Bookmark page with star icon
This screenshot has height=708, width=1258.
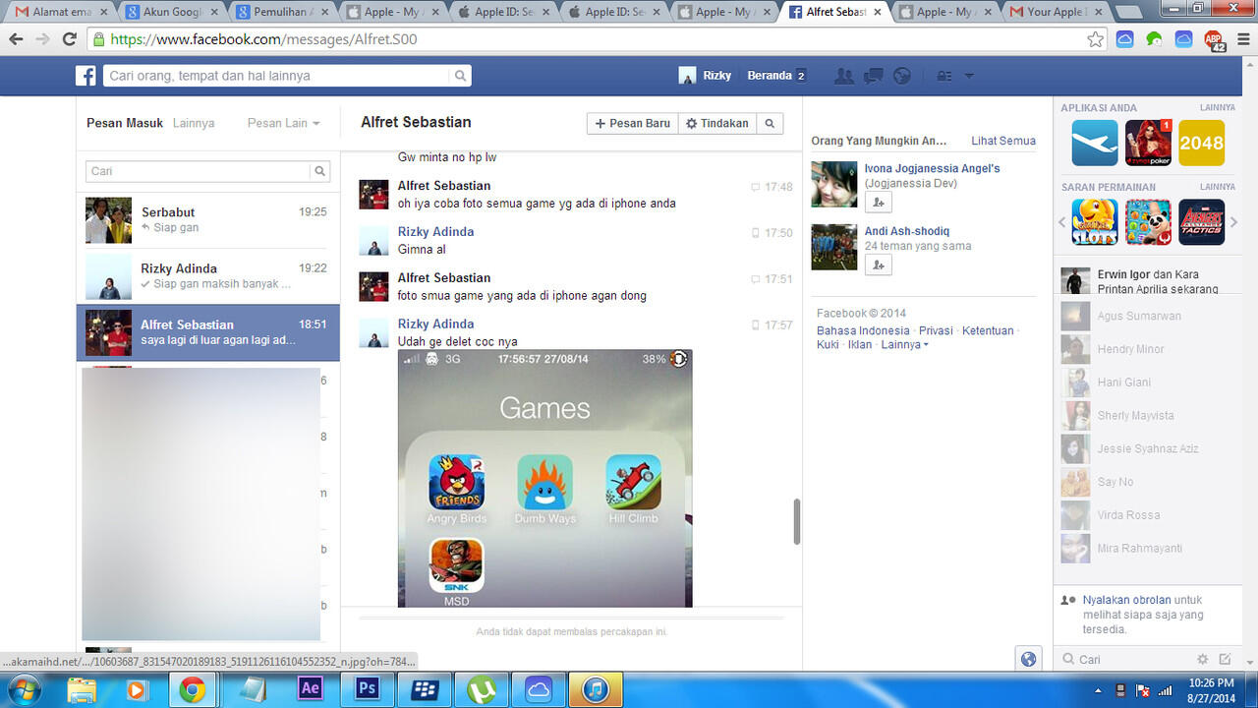pyautogui.click(x=1095, y=39)
